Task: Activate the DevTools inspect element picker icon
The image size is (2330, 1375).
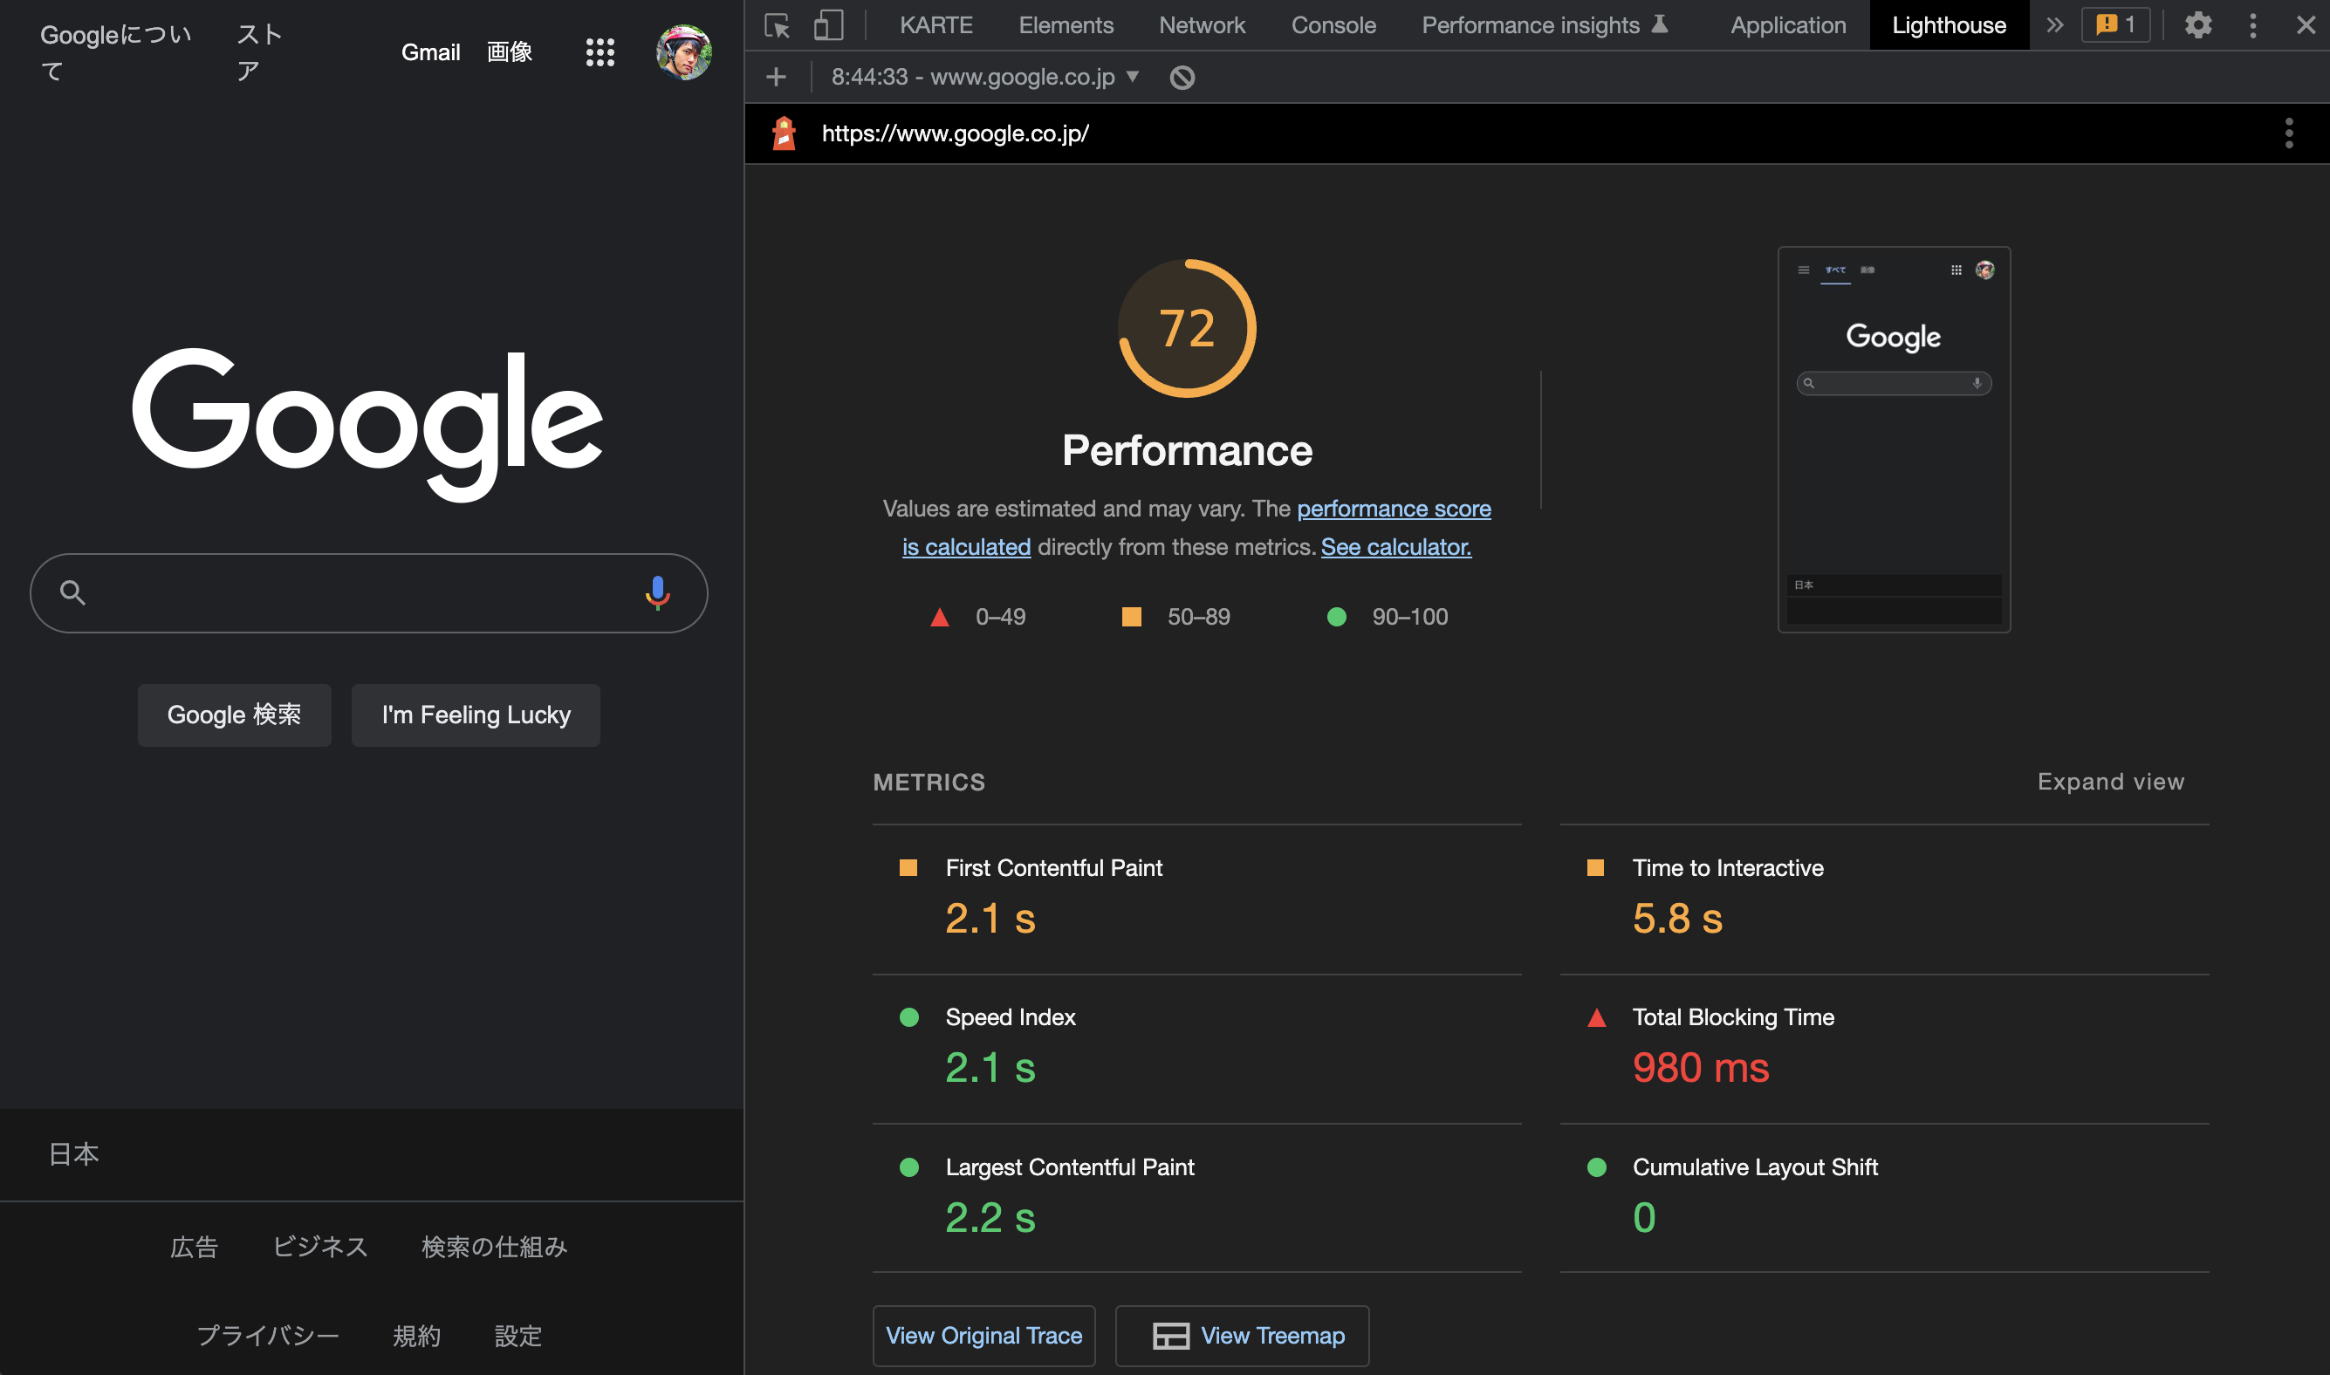Action: [777, 25]
